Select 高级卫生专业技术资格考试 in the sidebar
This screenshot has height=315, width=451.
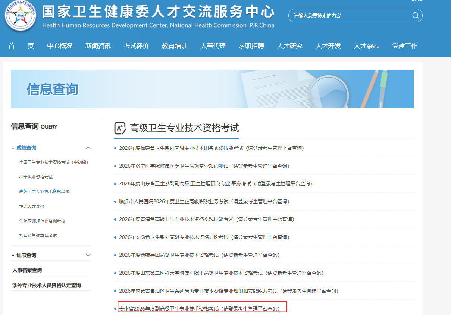pos(44,192)
